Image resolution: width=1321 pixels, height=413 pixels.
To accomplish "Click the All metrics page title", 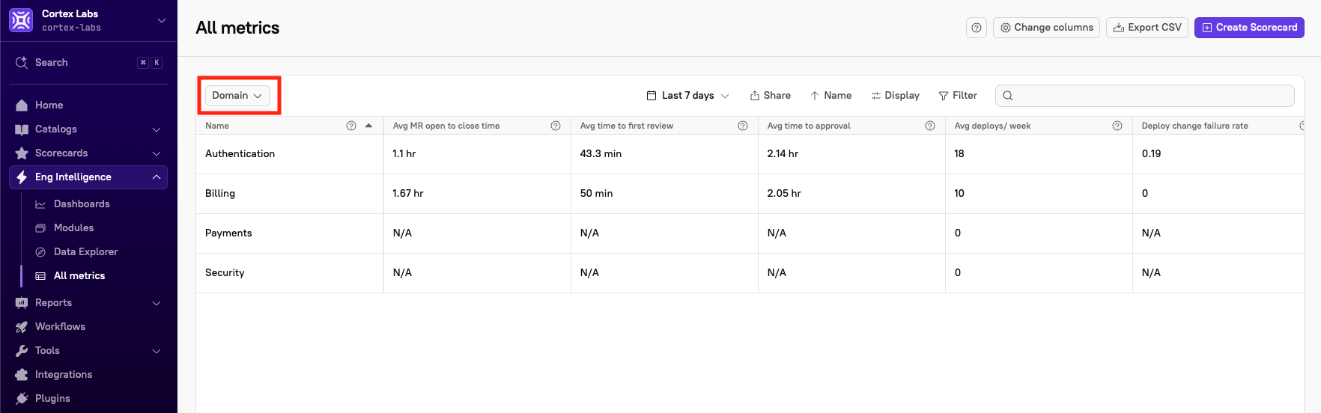I will pyautogui.click(x=237, y=28).
